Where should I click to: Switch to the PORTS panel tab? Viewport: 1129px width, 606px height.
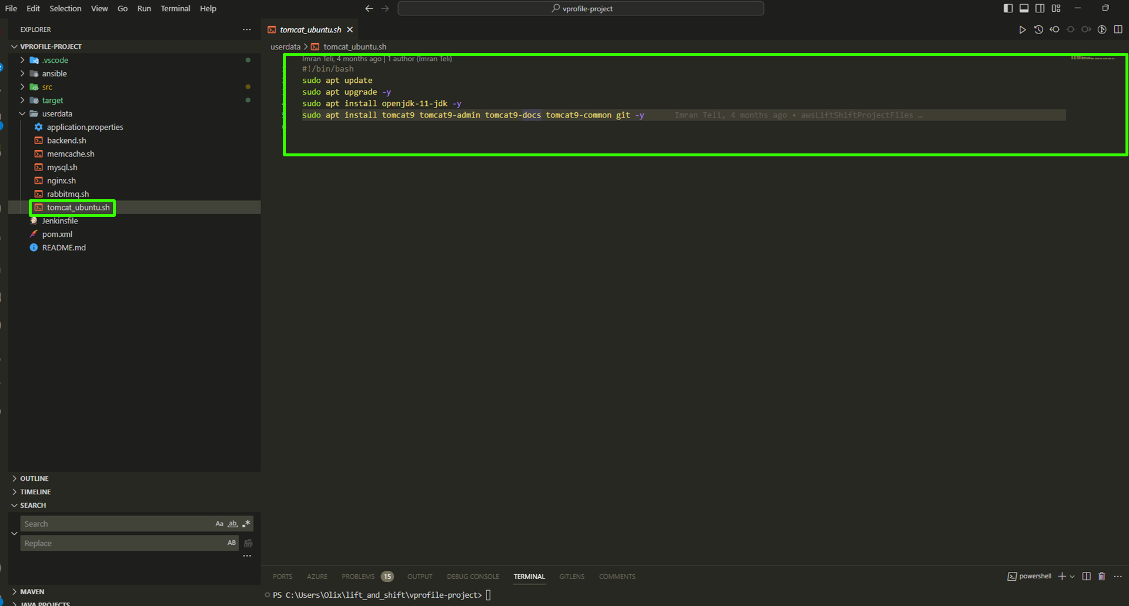pos(282,577)
